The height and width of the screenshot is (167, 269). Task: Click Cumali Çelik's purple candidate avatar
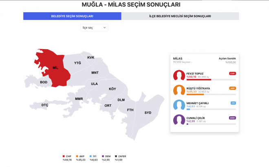pyautogui.click(x=179, y=120)
